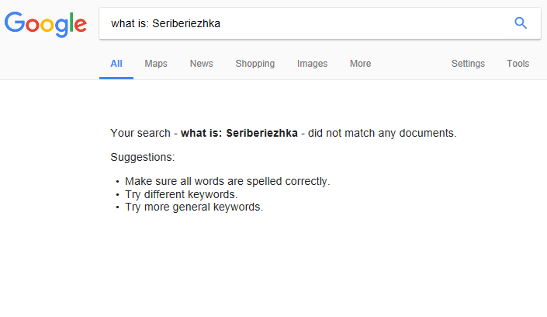Viewport: 547px width, 317px height.
Task: Click the "Suggestions:" heading
Action: click(x=143, y=157)
